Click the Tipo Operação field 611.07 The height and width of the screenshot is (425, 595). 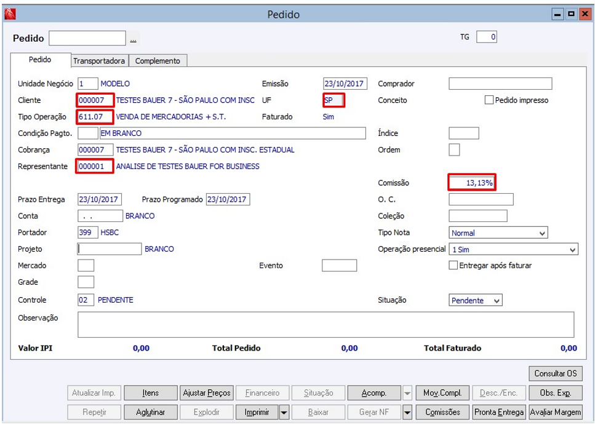point(95,116)
